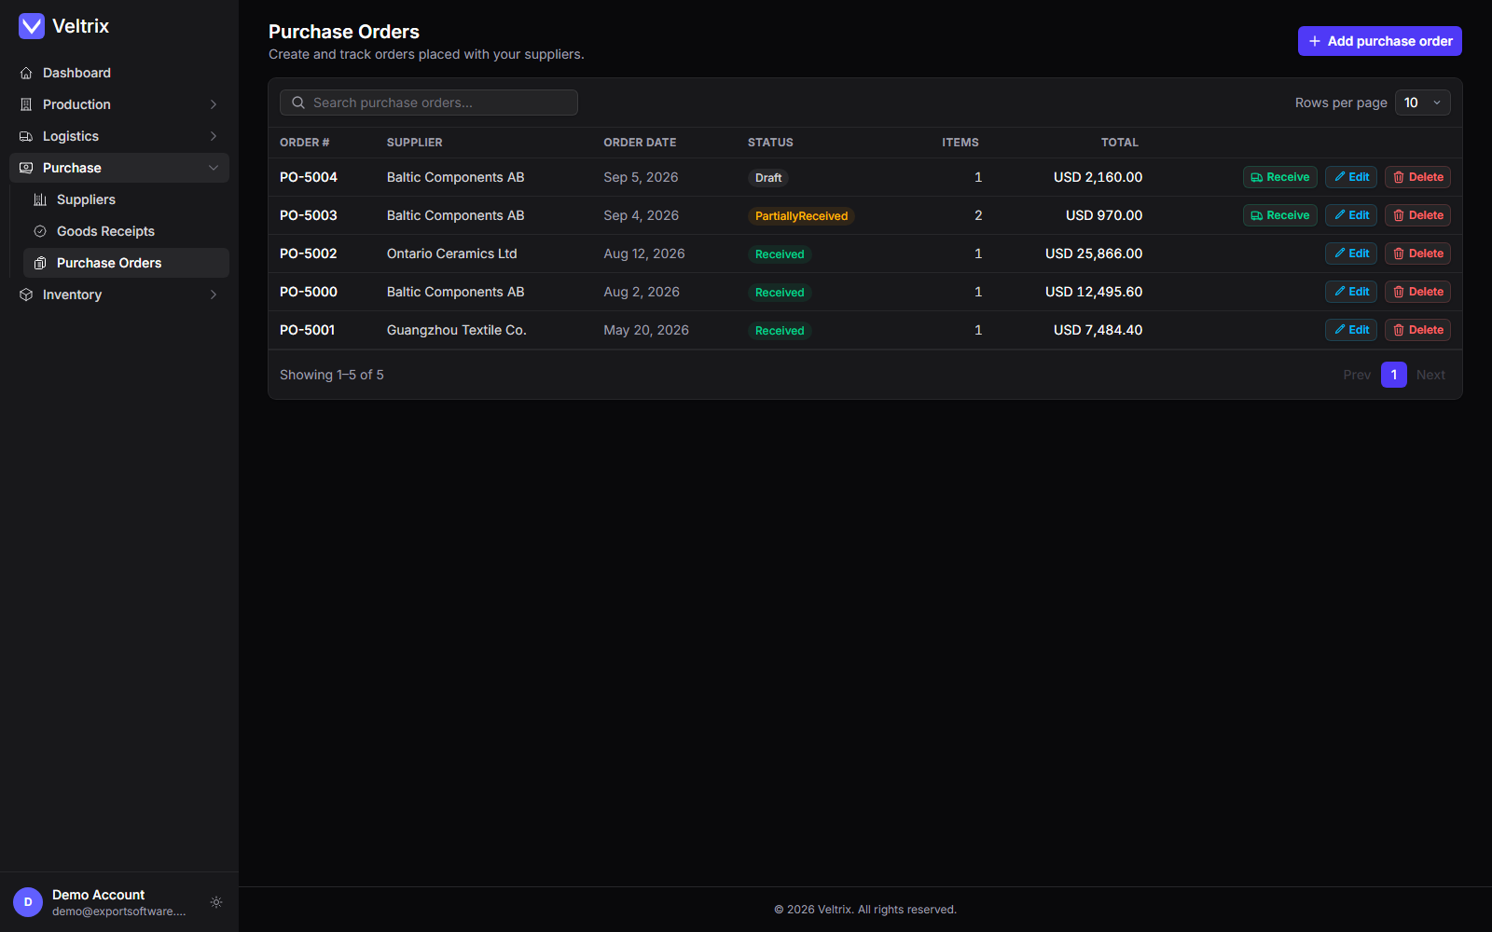Click the Total column header

coord(1120,143)
